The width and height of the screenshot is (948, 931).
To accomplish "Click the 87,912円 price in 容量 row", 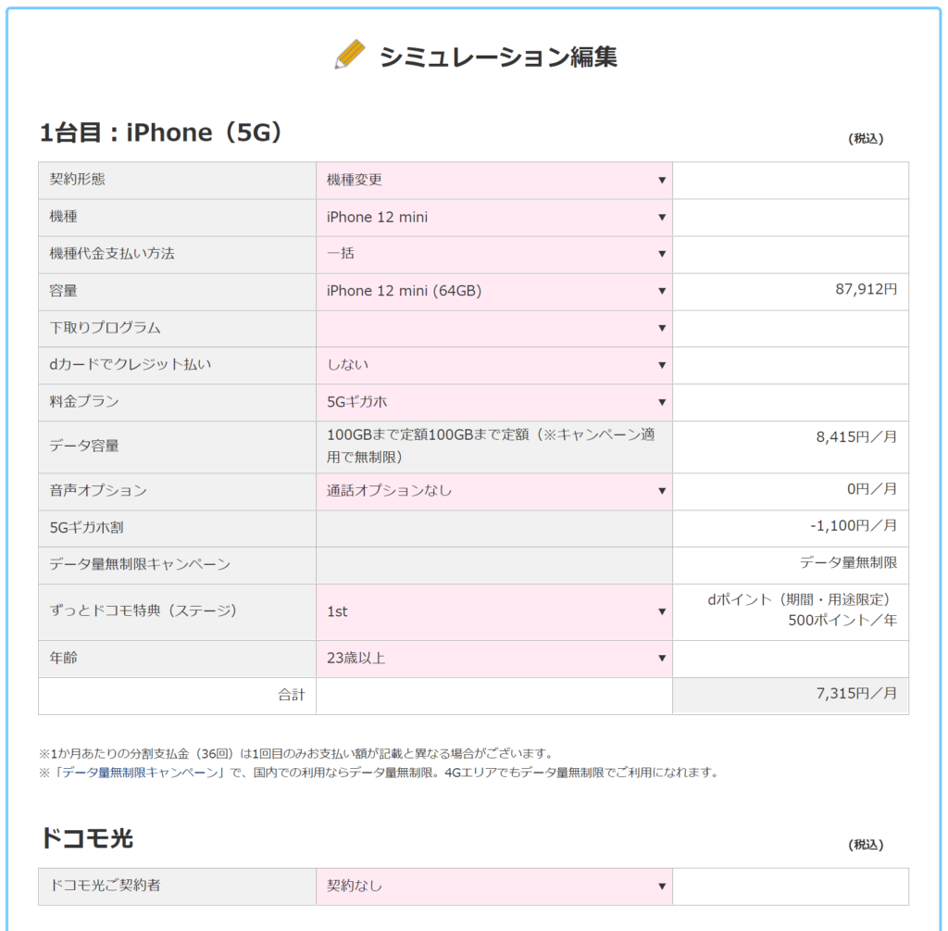I will (866, 289).
